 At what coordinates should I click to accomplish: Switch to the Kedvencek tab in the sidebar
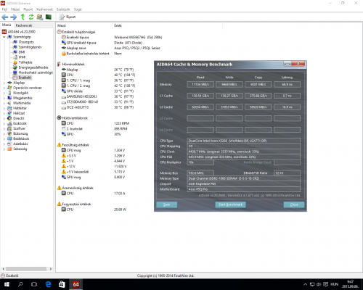coord(24,25)
